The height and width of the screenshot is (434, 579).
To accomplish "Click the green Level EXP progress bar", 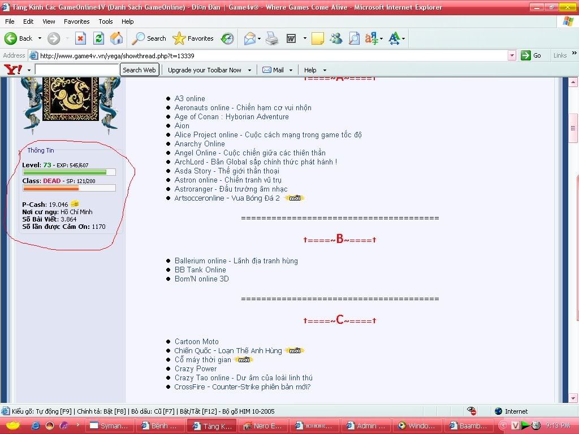I will point(69,172).
